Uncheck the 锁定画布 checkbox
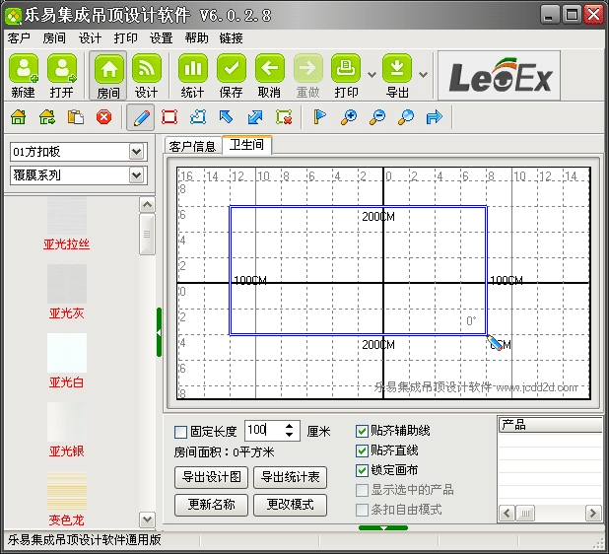The image size is (609, 554). [x=362, y=470]
